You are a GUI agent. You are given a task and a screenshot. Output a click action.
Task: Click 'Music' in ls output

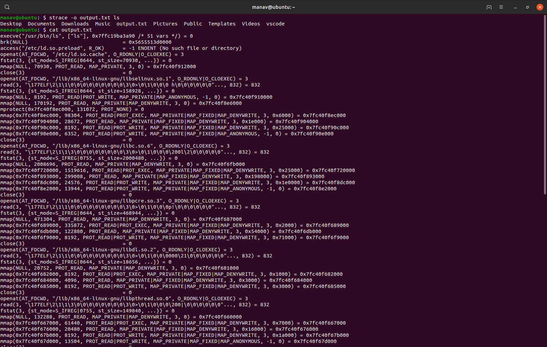tap(103, 24)
